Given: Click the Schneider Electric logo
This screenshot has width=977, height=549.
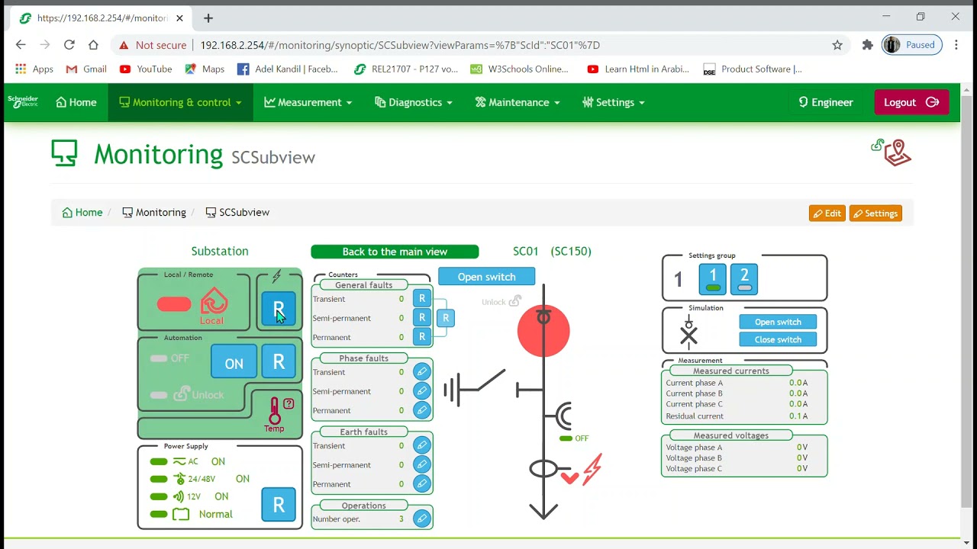Looking at the screenshot, I should pyautogui.click(x=23, y=101).
